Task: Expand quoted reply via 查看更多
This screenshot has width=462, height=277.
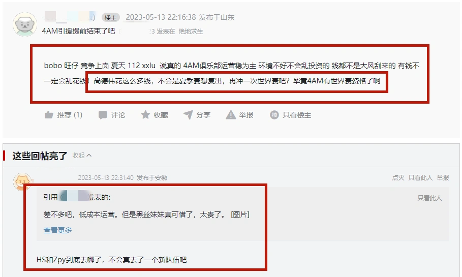Action: 57,230
